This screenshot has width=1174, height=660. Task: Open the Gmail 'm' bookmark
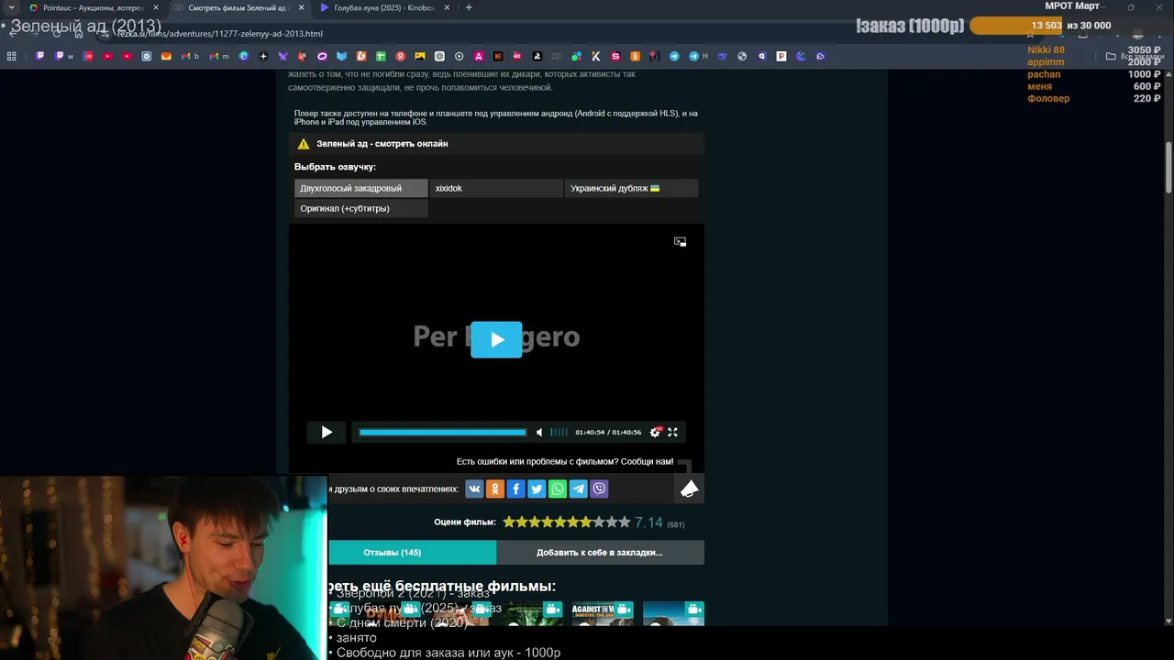click(218, 56)
